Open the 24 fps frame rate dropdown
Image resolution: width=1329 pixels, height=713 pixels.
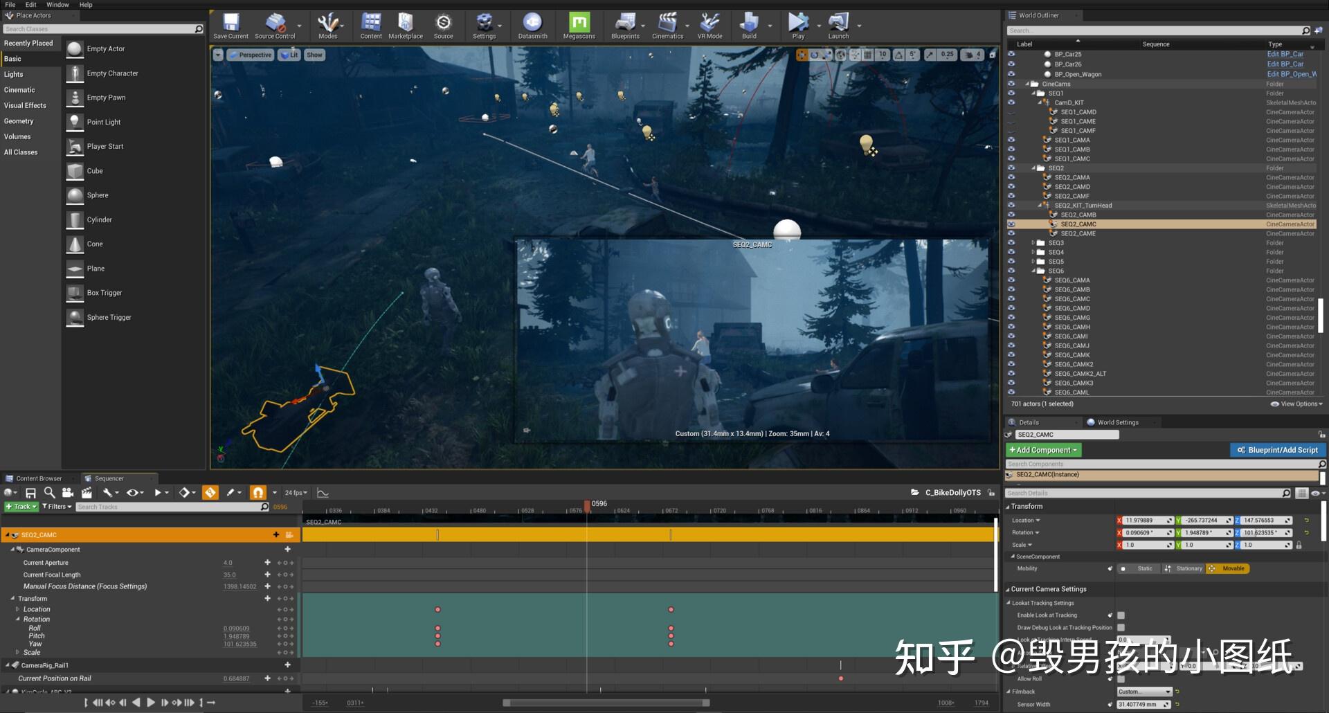pos(296,493)
